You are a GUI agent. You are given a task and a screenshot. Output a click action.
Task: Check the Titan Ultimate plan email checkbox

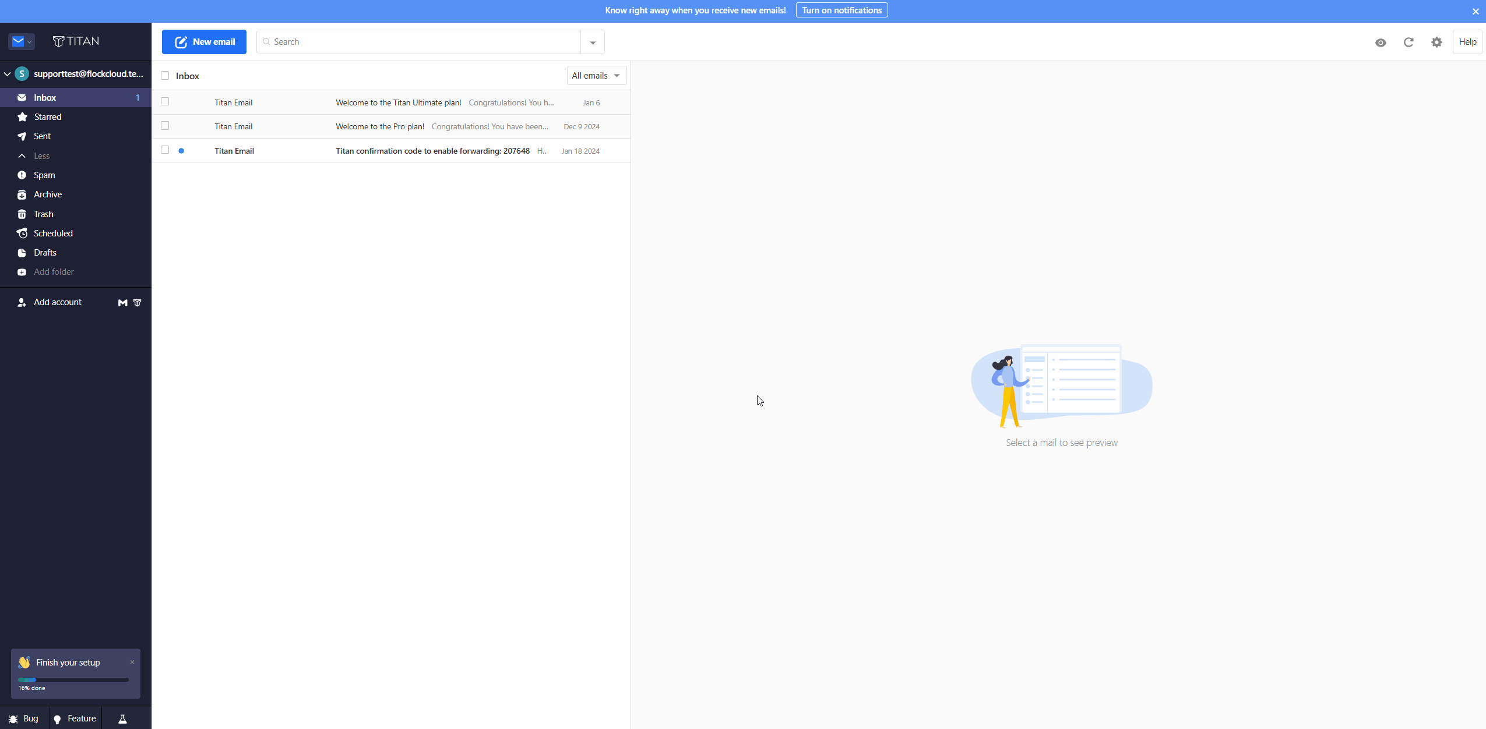165,101
